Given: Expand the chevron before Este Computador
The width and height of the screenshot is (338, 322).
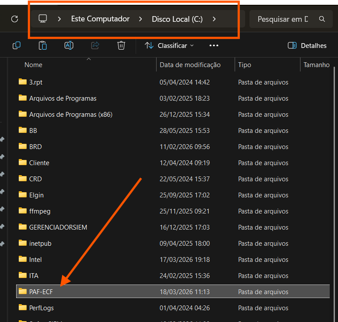Looking at the screenshot, I should (59, 19).
